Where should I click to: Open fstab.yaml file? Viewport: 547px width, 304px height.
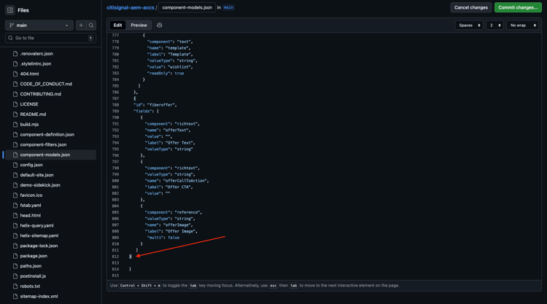(x=31, y=206)
